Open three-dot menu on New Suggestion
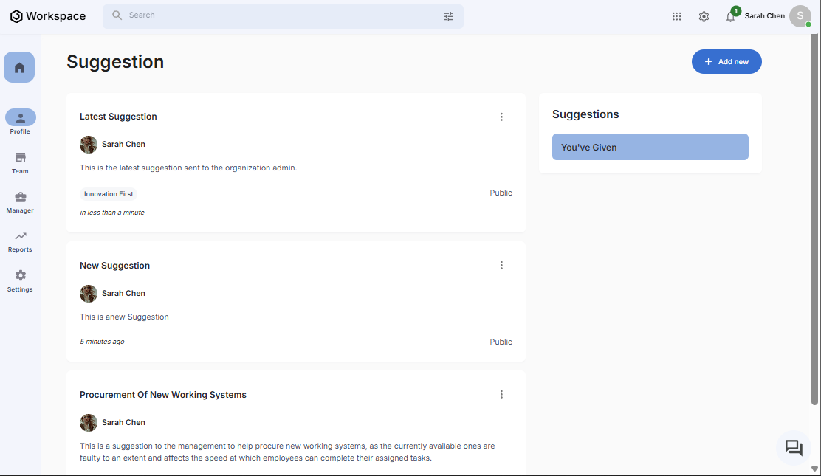Viewport: 821px width, 476px height. [501, 266]
